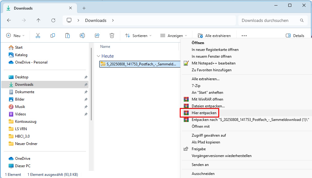Open the Anzeigen view options dropdown

tap(174, 35)
